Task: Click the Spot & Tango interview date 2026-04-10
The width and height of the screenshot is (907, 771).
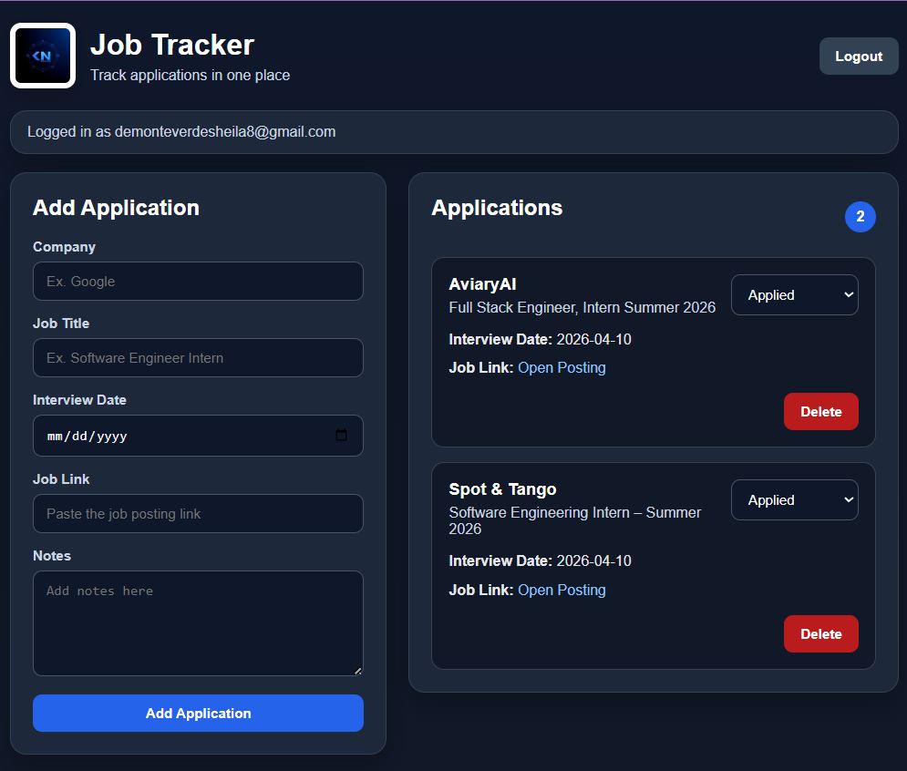Action: (593, 560)
